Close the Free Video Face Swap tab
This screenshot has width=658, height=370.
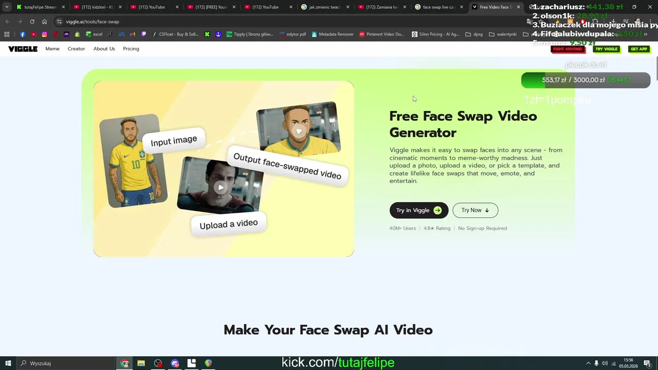[x=518, y=7]
